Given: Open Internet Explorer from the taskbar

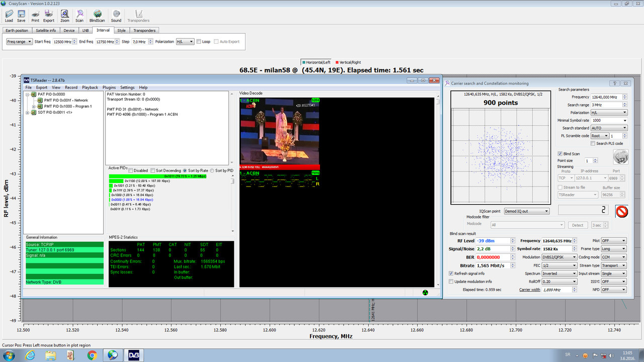Looking at the screenshot, I should pyautogui.click(x=30, y=355).
